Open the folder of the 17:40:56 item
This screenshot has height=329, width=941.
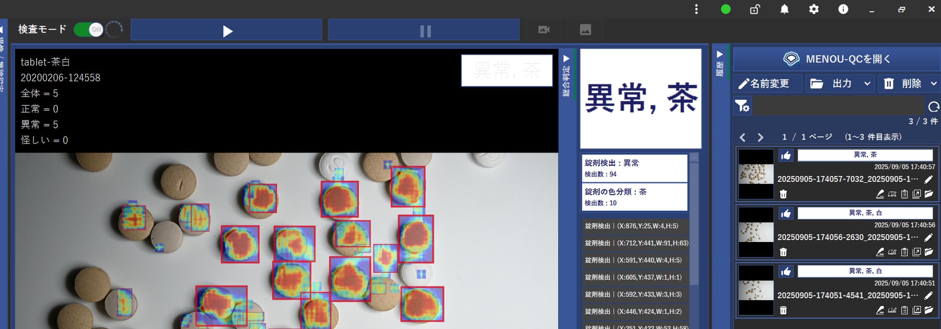(929, 252)
